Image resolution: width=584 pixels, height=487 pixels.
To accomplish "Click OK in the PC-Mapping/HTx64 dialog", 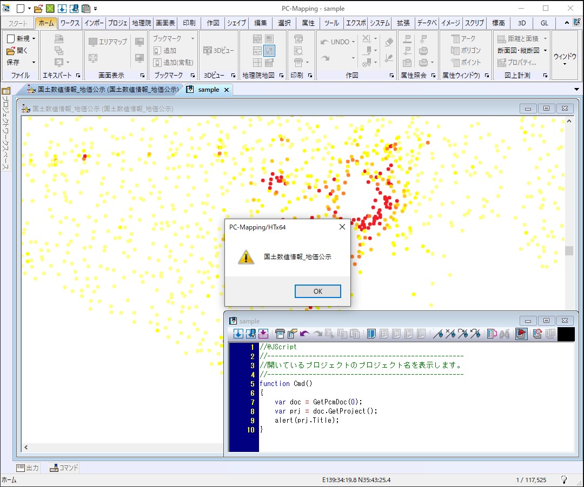I will click(318, 291).
